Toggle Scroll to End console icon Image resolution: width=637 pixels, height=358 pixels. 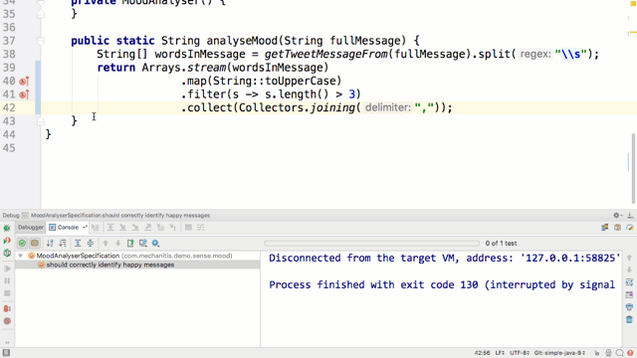629,294
